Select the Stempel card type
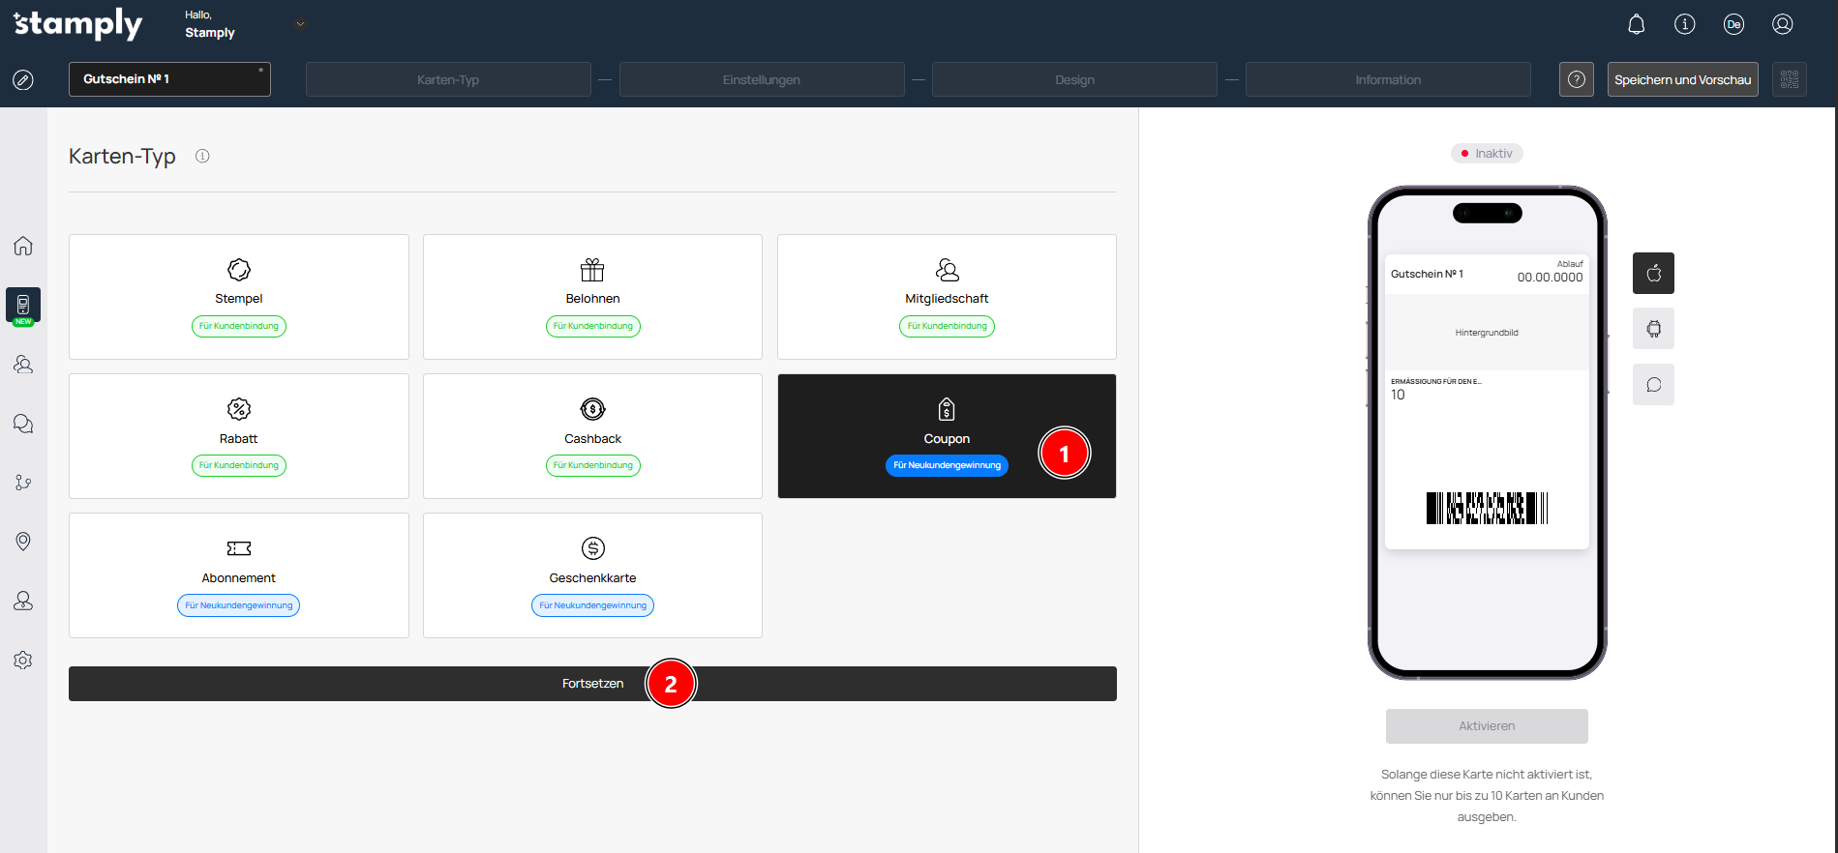Viewport: 1838px width, 853px height. coord(238,297)
